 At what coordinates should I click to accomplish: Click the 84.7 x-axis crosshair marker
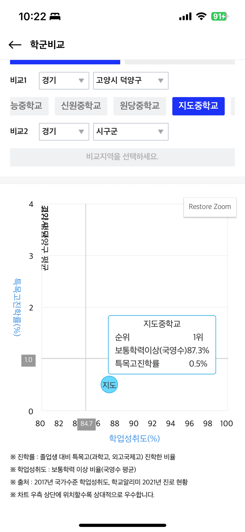(x=87, y=424)
